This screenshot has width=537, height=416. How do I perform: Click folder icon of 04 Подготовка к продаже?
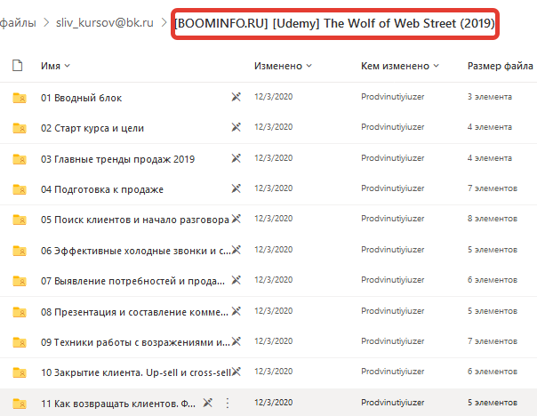20,189
